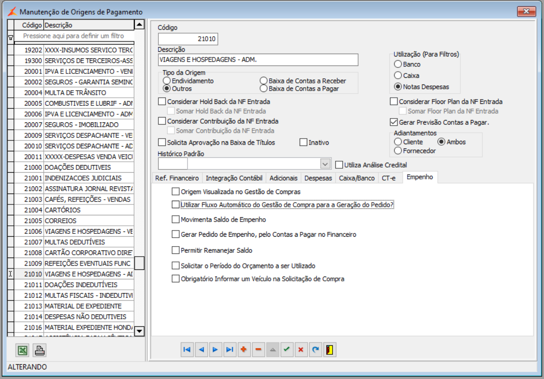This screenshot has width=544, height=379.
Task: Delete record with red minus icon
Action: 258,350
